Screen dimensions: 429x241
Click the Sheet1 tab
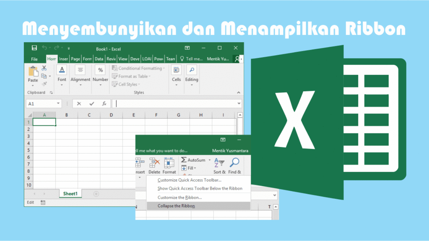point(70,193)
